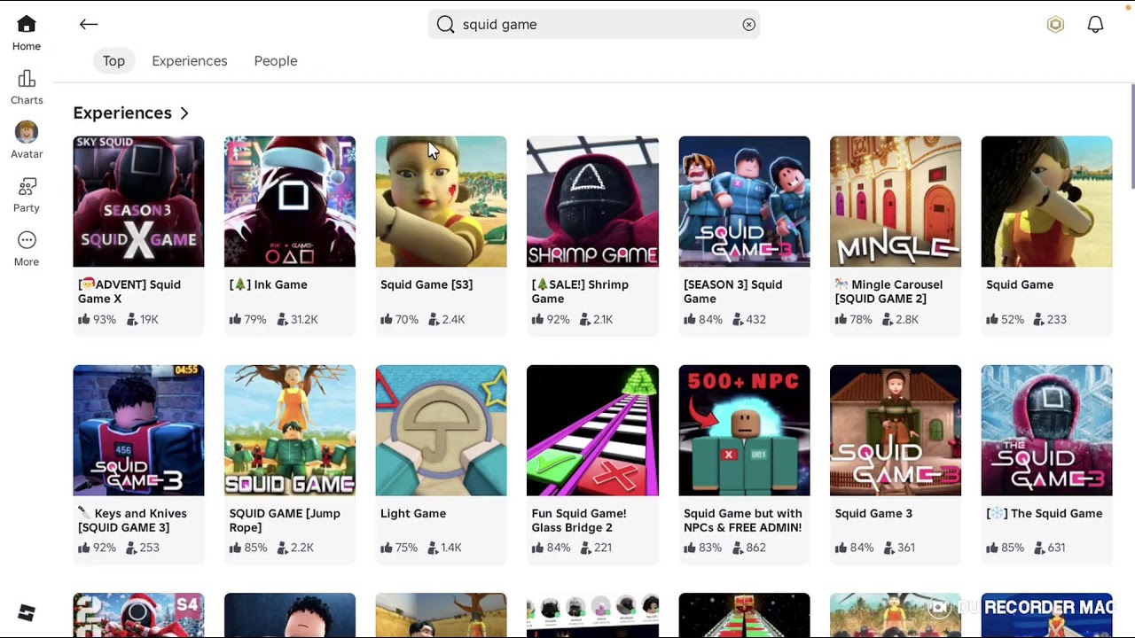
Task: Switch to the People tab
Action: [x=276, y=61]
